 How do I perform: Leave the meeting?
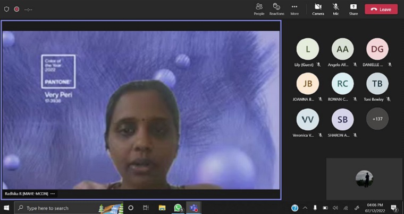pyautogui.click(x=381, y=9)
